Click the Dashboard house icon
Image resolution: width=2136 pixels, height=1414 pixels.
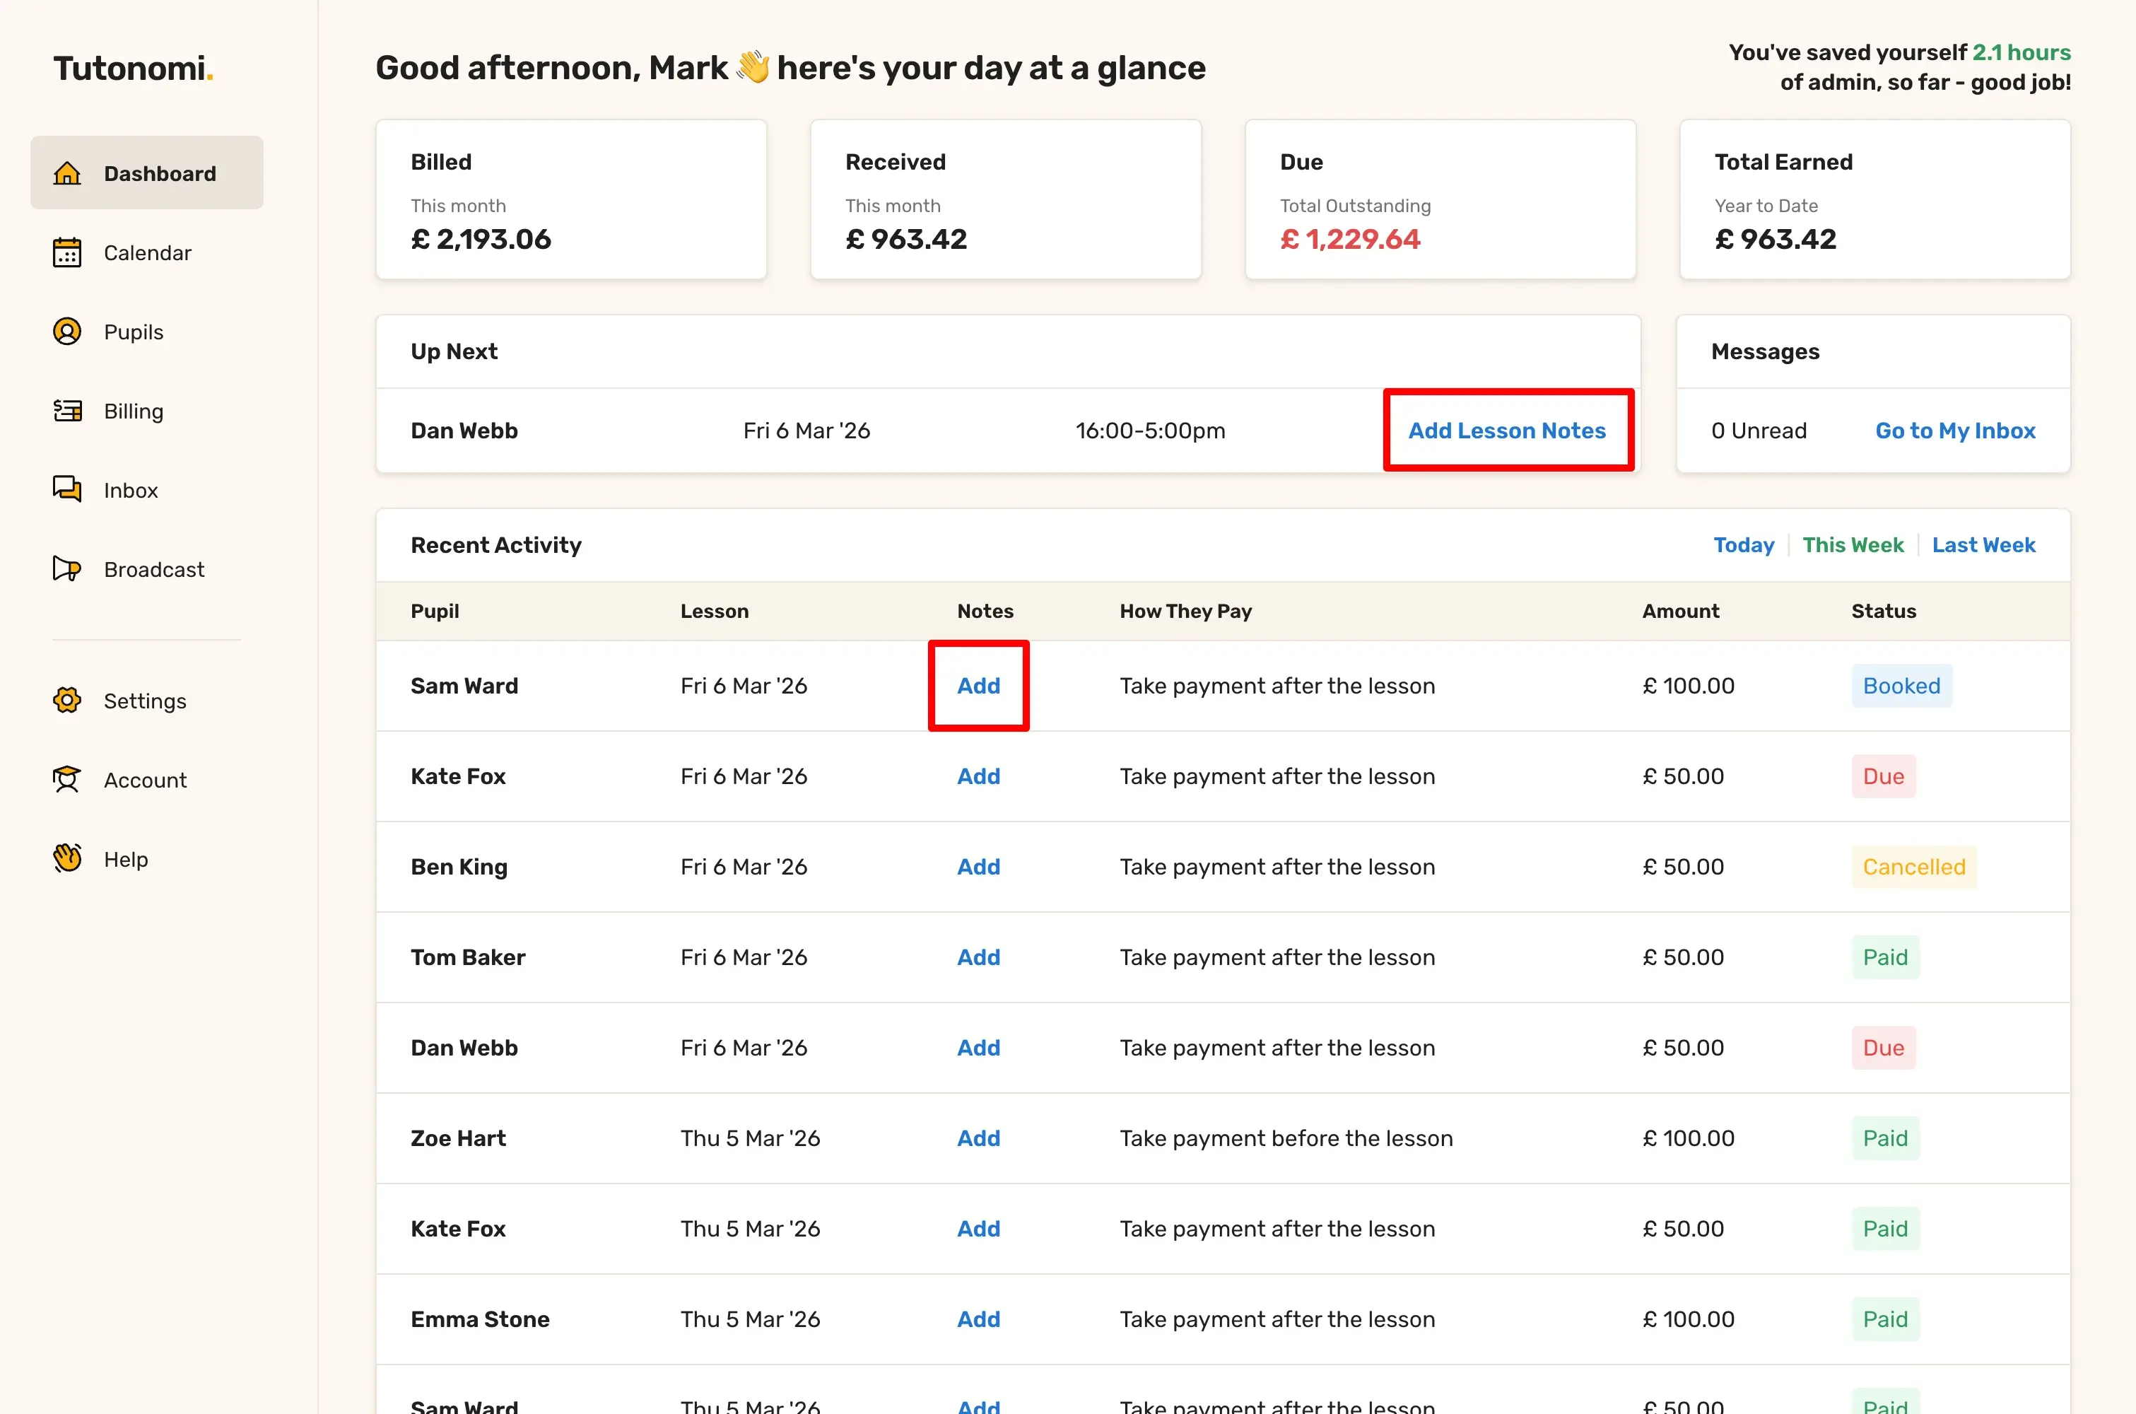click(x=66, y=173)
